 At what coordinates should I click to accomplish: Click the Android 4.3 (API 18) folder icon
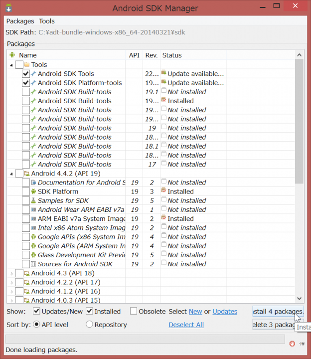coord(27,273)
